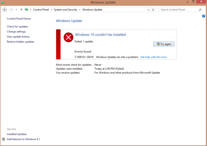Viewport: 207px width, 146px height.
Task: Expand chevron after System and Security
Action: click(x=80, y=10)
